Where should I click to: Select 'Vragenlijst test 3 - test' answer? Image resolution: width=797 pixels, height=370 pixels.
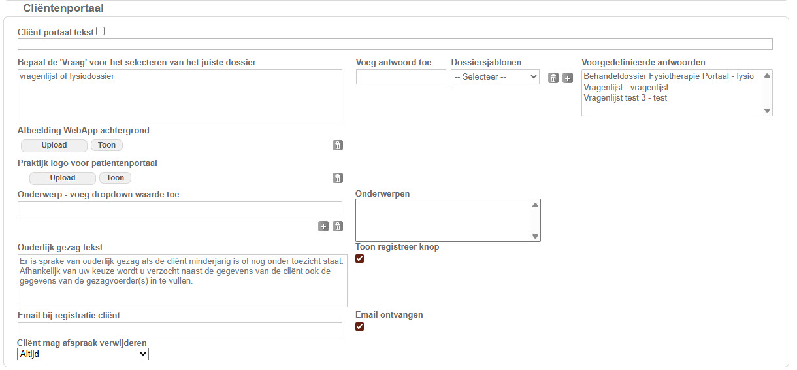[625, 98]
